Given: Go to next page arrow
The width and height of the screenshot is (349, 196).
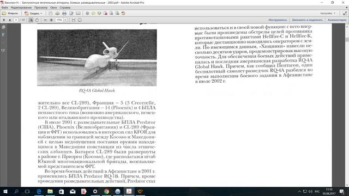Looking at the screenshot, I should point(10,20).
